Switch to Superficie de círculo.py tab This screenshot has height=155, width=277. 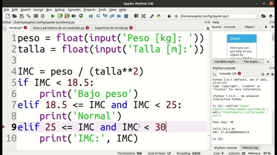point(111,28)
